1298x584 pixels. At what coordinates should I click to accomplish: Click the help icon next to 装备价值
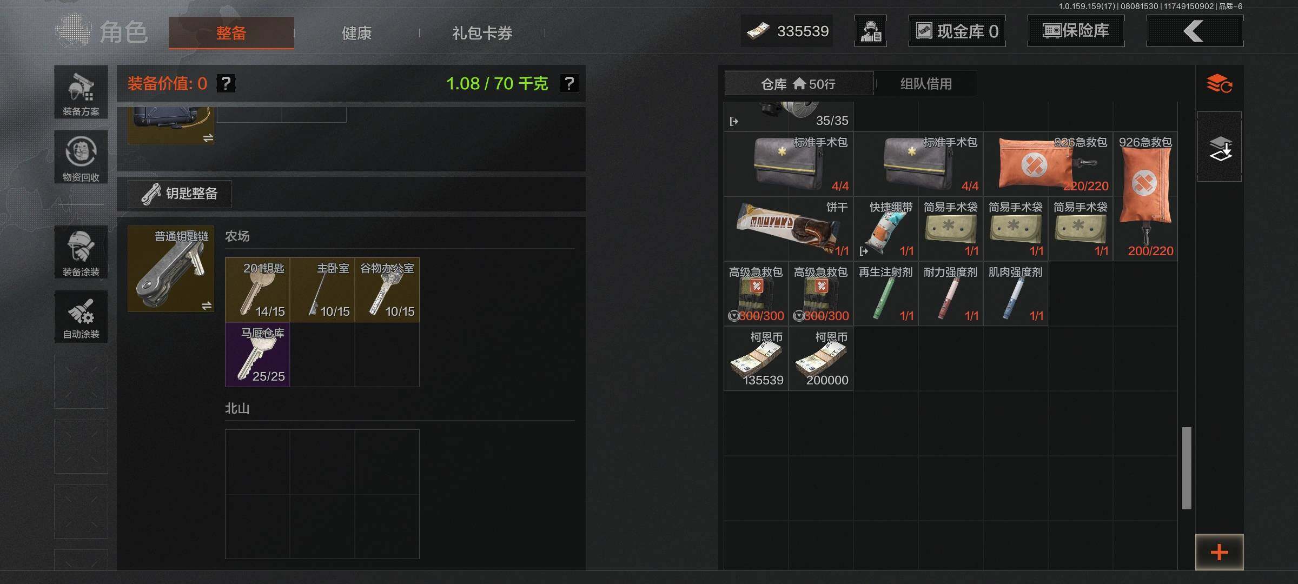tap(226, 83)
